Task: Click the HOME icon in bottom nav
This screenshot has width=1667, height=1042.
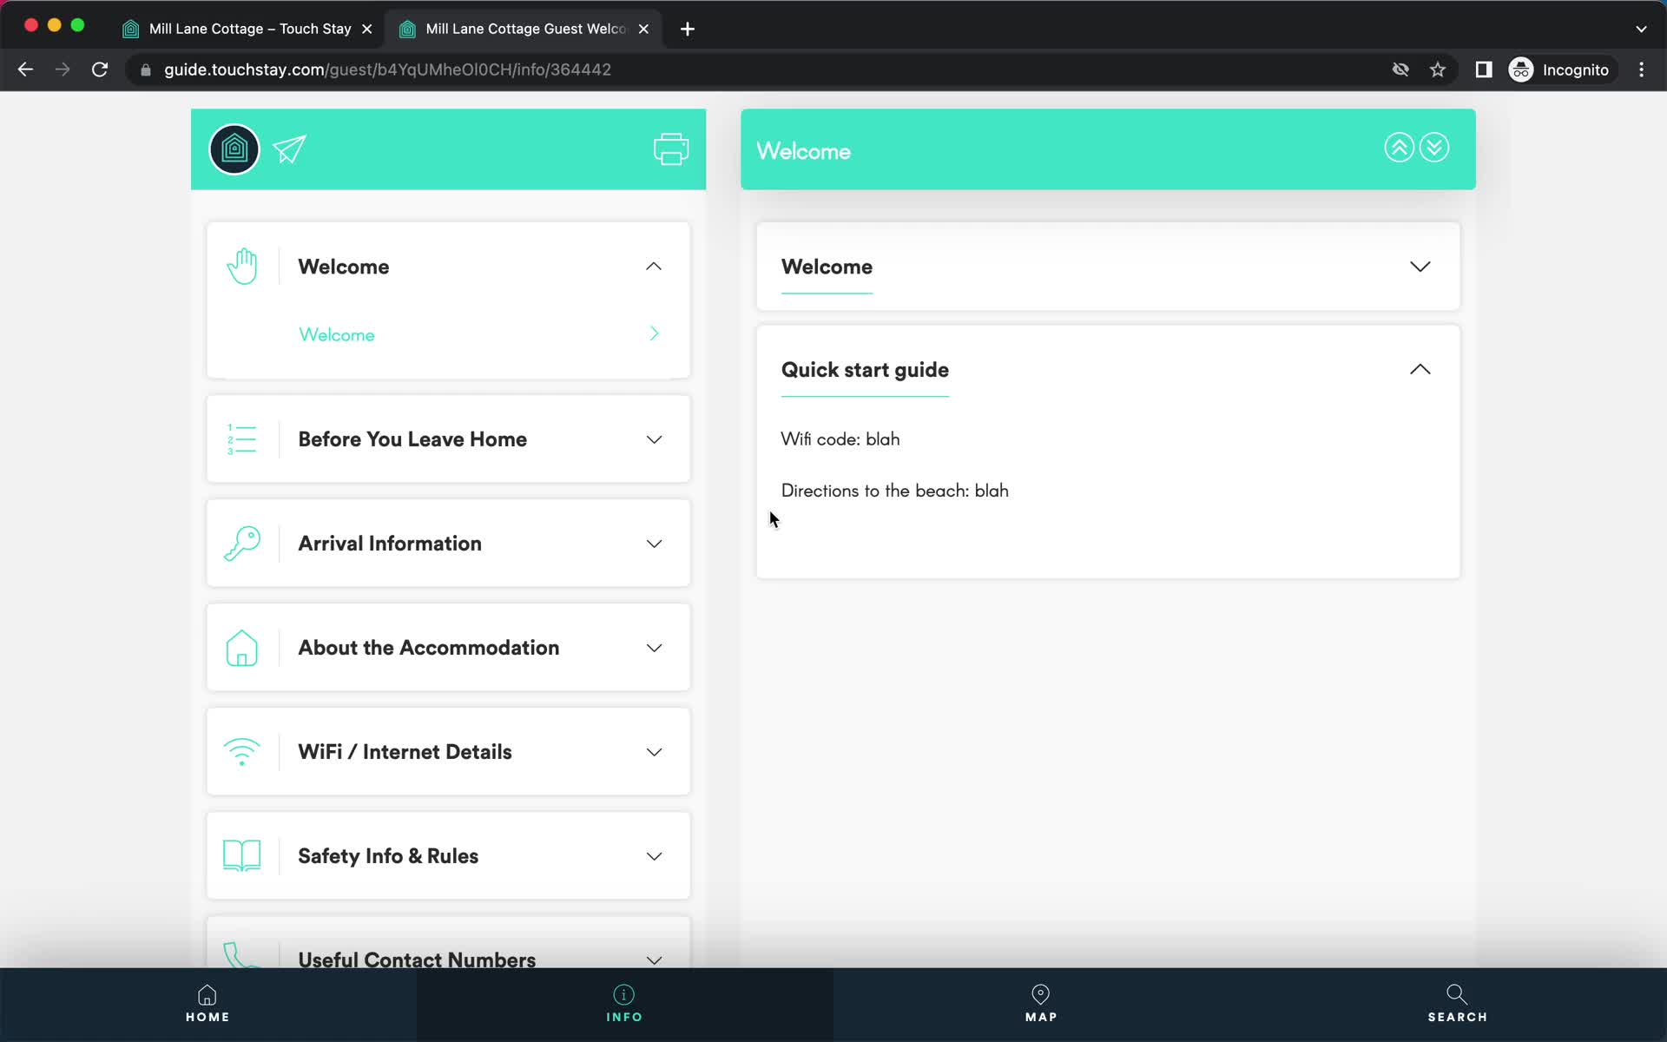Action: tap(208, 1004)
